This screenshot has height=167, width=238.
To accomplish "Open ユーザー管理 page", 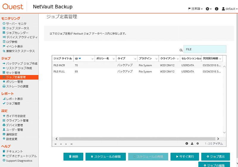I will 13,130.
